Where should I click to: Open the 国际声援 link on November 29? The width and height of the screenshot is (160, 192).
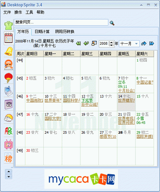(x=145, y=137)
